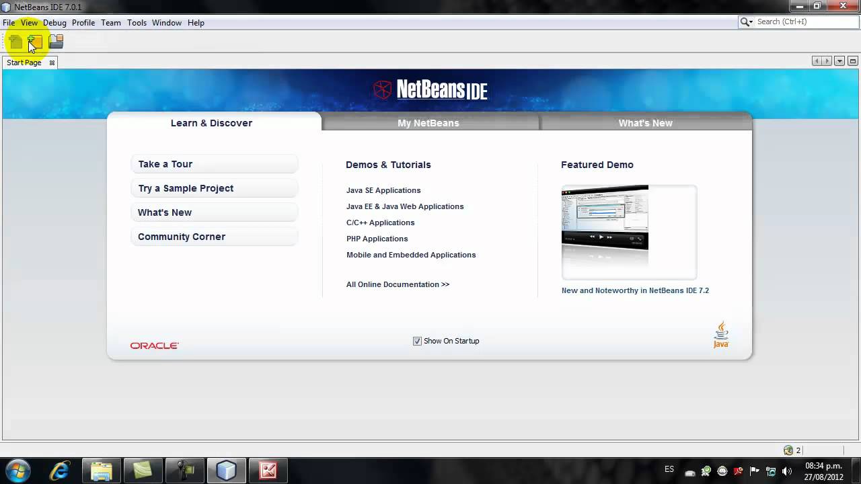
Task: Click the What's New sidebar button
Action: [214, 212]
